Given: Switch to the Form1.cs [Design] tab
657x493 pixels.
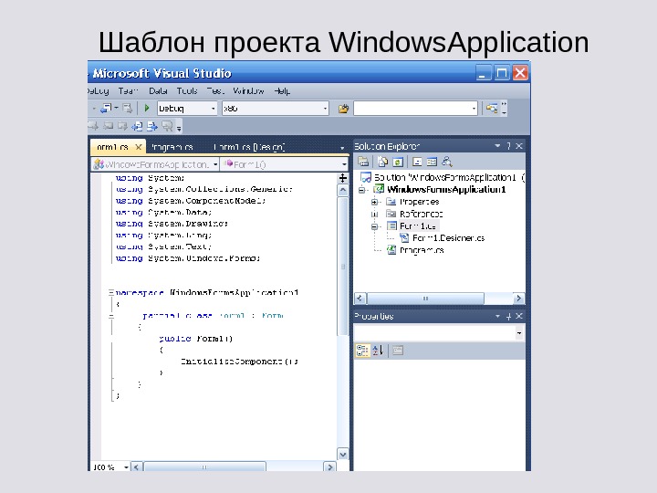Looking at the screenshot, I should [x=249, y=147].
